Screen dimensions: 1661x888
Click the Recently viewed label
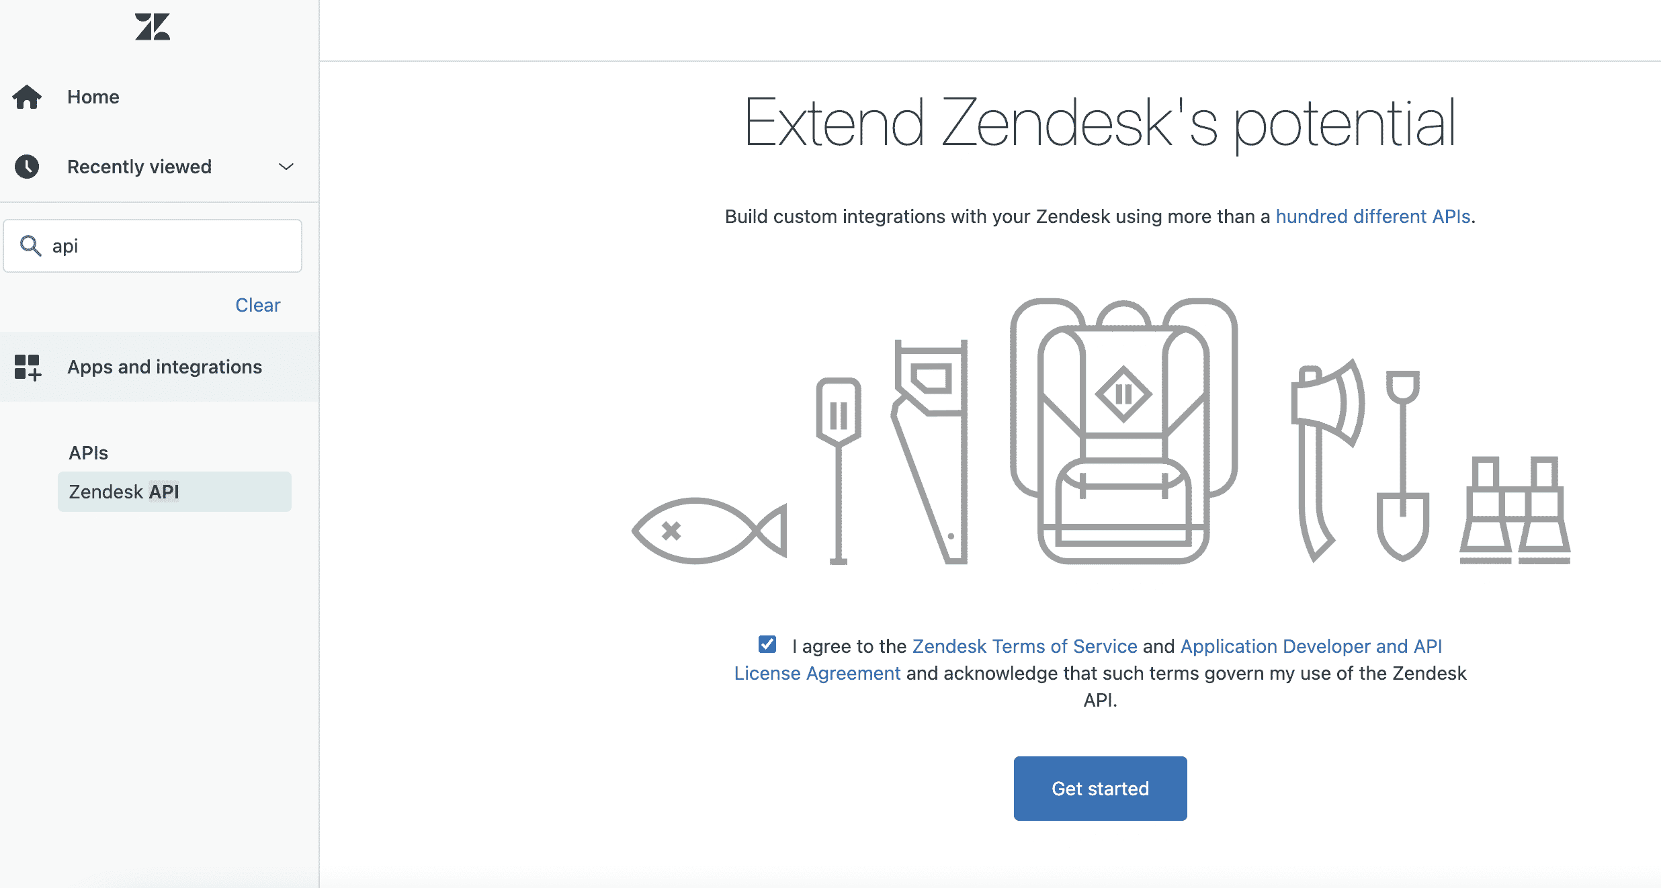coord(139,167)
